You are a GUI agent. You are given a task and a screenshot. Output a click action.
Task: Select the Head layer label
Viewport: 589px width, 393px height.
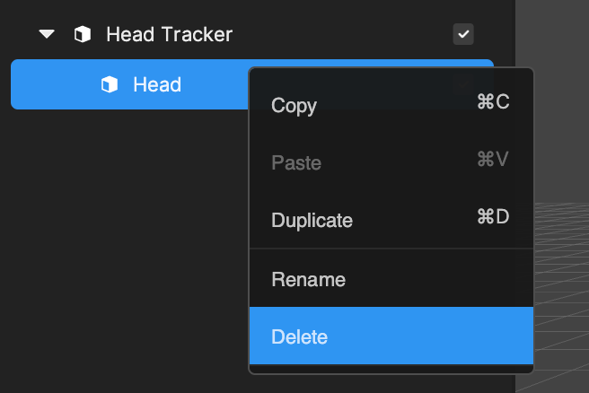[157, 84]
